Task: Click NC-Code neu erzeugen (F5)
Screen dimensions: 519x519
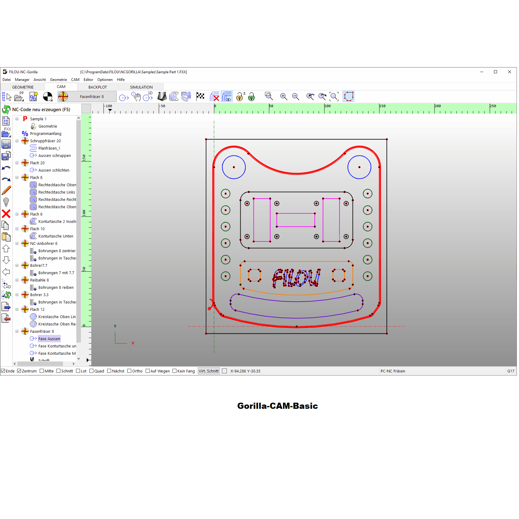Action: 41,109
